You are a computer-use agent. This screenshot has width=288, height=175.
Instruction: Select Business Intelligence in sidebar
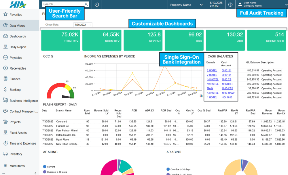pyautogui.click(x=24, y=101)
